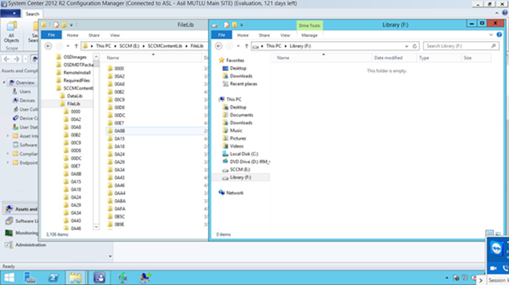Open View tab in FileLib window

[115, 35]
